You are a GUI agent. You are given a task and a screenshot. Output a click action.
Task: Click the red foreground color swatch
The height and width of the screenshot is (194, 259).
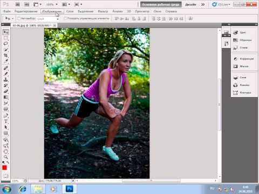pos(4,168)
